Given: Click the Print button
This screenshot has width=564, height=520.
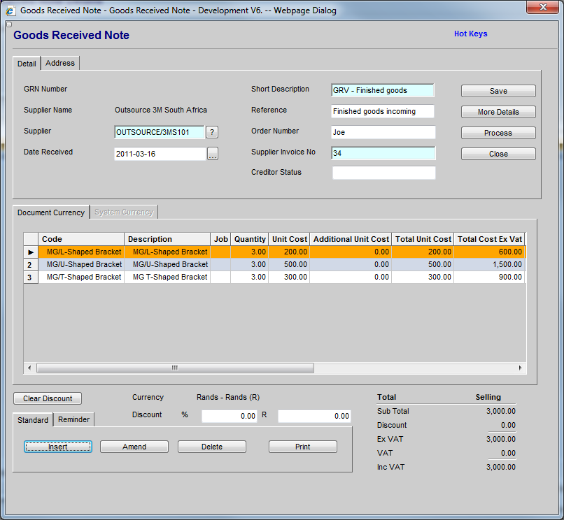Looking at the screenshot, I should pyautogui.click(x=302, y=447).
